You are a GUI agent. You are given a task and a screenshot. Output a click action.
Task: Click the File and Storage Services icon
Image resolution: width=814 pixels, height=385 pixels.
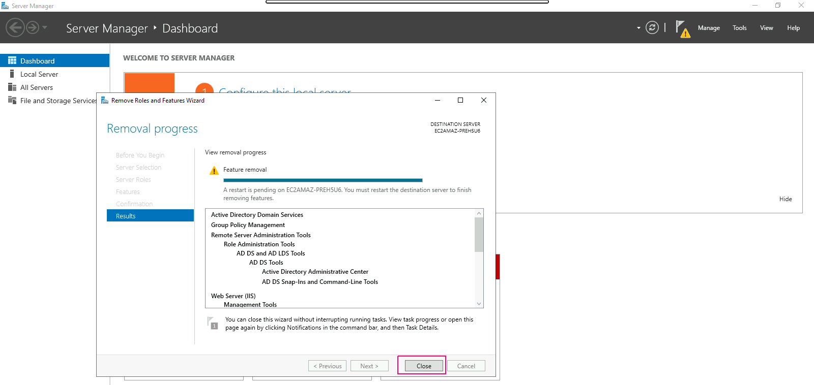click(x=12, y=100)
